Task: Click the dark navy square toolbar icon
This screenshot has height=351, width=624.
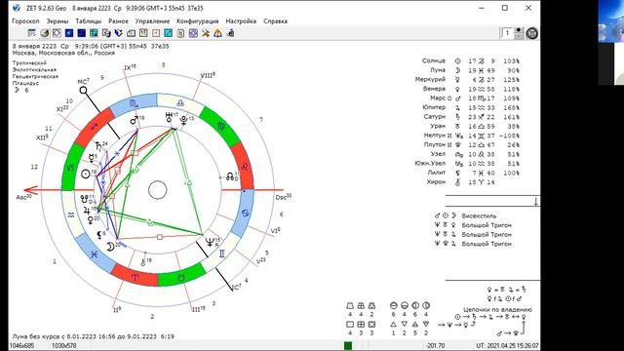Action: 82,33
